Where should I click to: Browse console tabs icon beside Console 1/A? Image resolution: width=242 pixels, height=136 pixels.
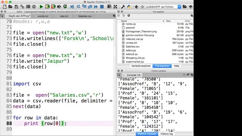pyautogui.click(x=118, y=75)
